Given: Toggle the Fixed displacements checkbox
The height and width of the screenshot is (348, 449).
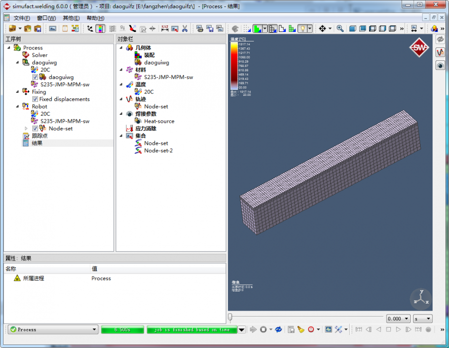Looking at the screenshot, I should 35,99.
